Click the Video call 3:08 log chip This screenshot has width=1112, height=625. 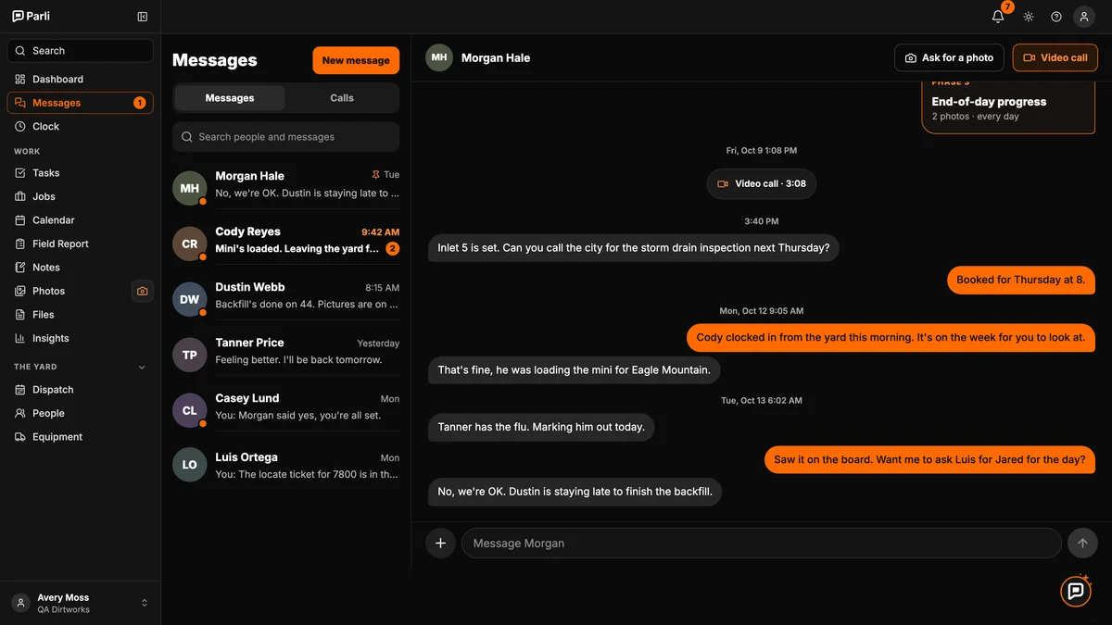point(762,183)
